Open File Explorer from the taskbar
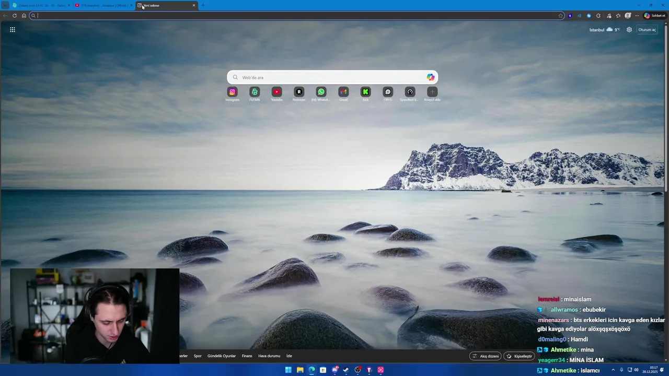 point(300,370)
